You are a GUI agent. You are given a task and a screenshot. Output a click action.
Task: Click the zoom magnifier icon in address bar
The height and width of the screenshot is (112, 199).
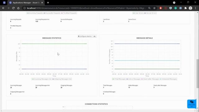[149, 8]
